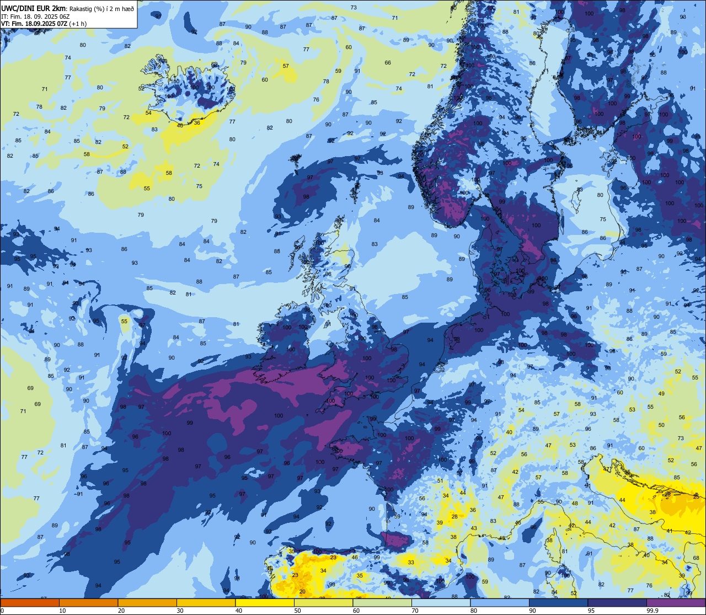Click the bright yellow 40–50 legend swatch
706x615 pixels.
point(265,602)
